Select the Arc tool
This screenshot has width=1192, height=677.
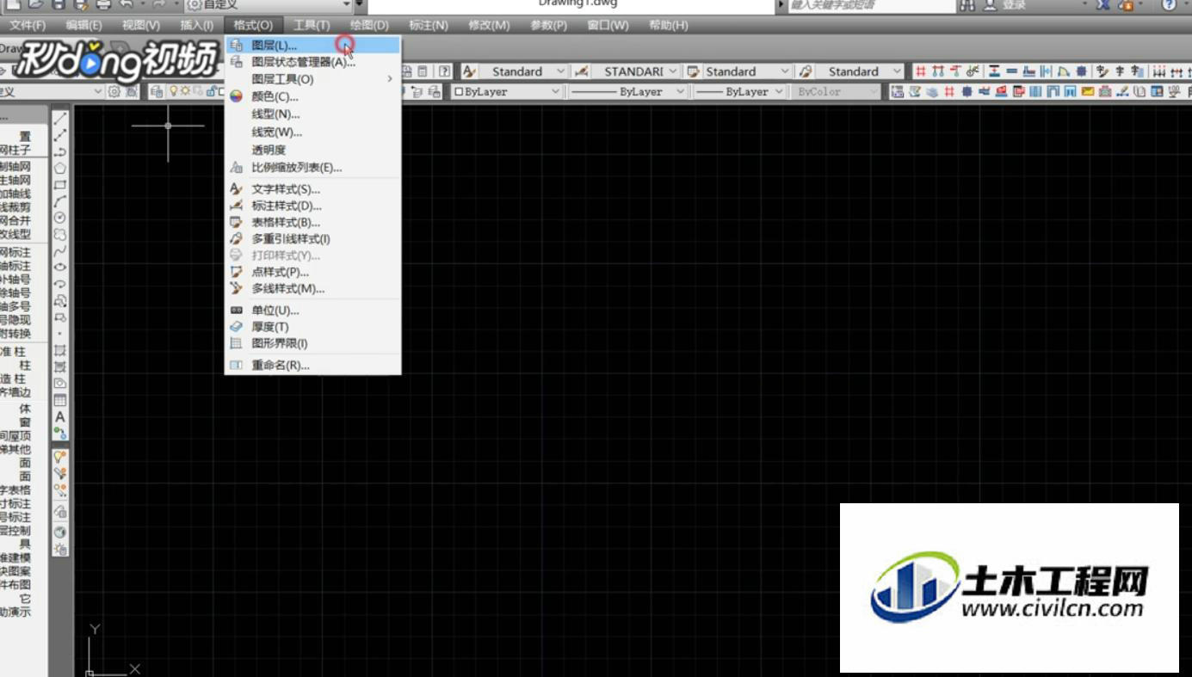[60, 200]
